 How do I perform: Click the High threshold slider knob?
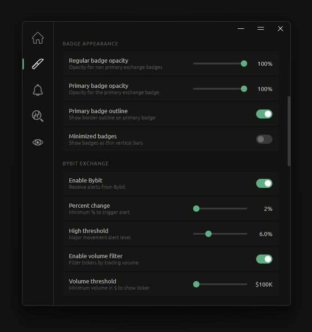coord(208,234)
